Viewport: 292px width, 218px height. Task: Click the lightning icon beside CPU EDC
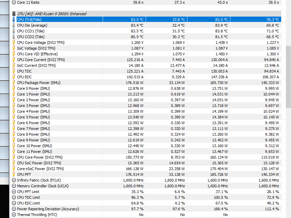[14, 77]
